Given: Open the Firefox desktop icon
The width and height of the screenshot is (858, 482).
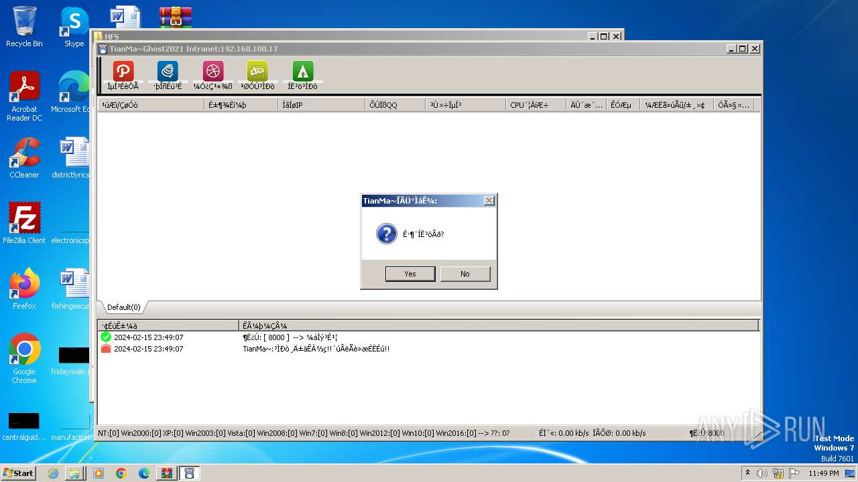Looking at the screenshot, I should click(x=24, y=289).
